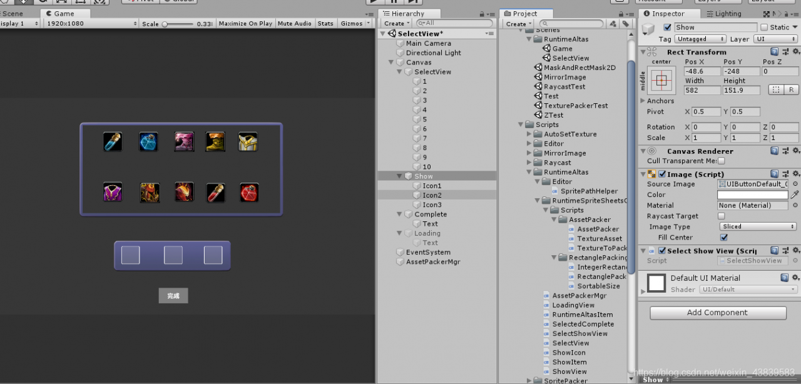Open the Gizmos dropdown in Game view
This screenshot has height=384, width=801.
click(355, 24)
